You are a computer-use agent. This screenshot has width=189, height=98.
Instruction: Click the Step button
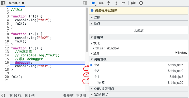(123, 3)
